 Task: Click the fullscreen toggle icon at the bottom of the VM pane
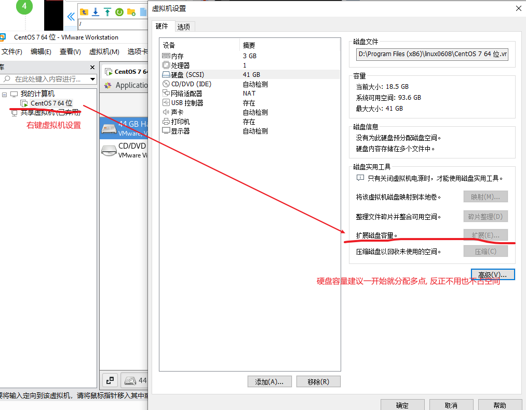pos(110,380)
